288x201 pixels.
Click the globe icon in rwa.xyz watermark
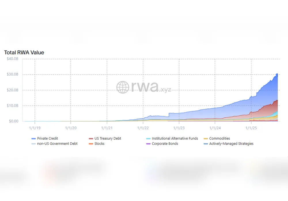[x=123, y=87]
